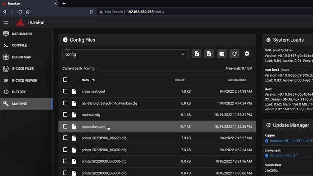Toggle the select-all files checkbox
This screenshot has width=313, height=176.
point(65,80)
